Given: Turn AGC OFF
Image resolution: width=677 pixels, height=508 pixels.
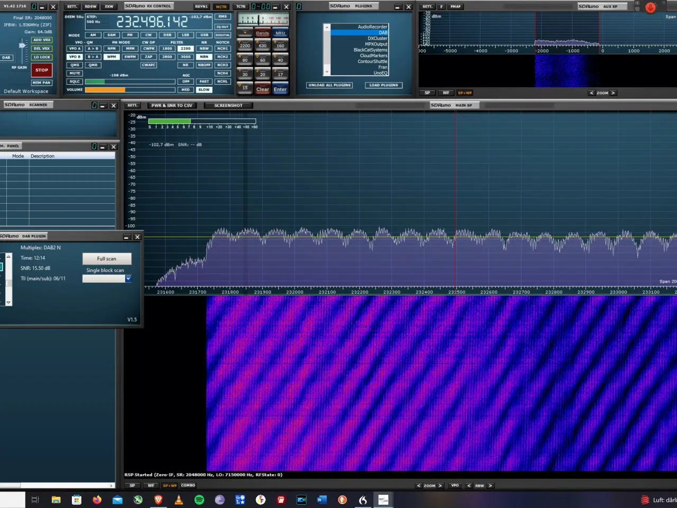Looking at the screenshot, I should pyautogui.click(x=186, y=81).
